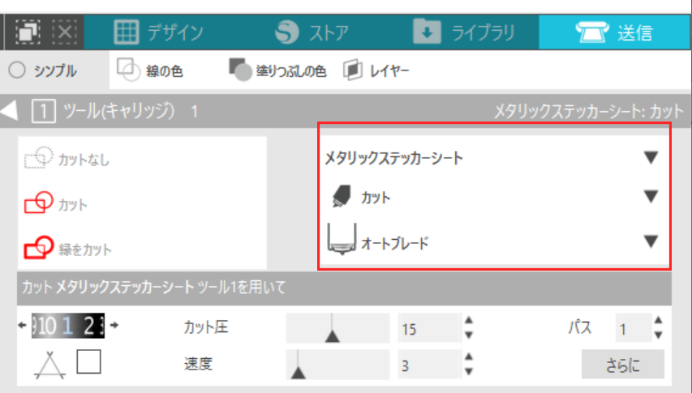692x393 pixels.
Task: Click the autoblade holder icon
Action: [342, 240]
